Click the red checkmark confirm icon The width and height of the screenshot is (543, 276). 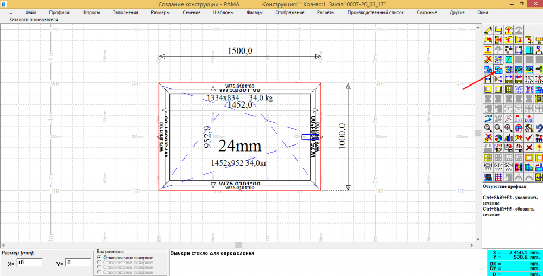click(x=529, y=138)
